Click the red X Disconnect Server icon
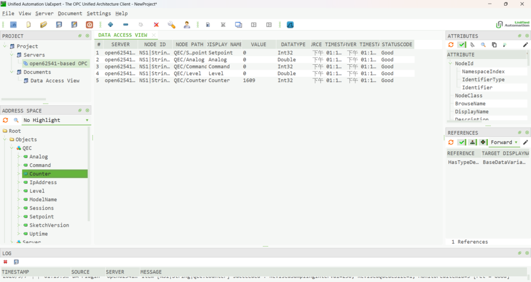The width and height of the screenshot is (531, 282). point(156,25)
